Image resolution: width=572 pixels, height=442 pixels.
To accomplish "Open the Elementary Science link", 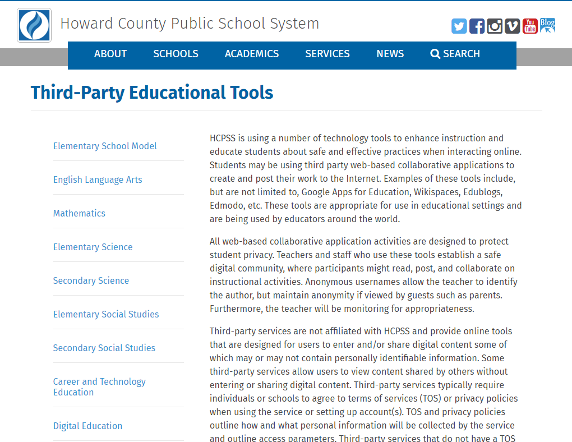I will pyautogui.click(x=93, y=247).
